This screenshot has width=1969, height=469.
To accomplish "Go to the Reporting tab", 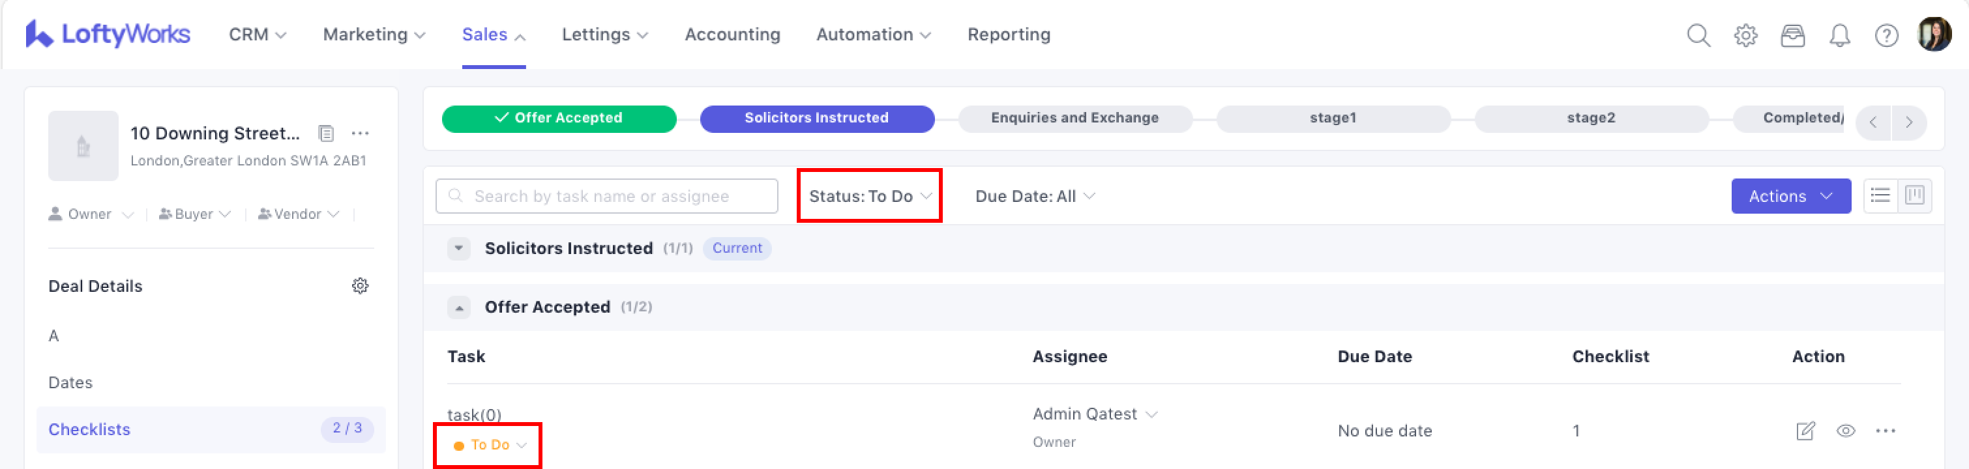I will [x=1008, y=35].
